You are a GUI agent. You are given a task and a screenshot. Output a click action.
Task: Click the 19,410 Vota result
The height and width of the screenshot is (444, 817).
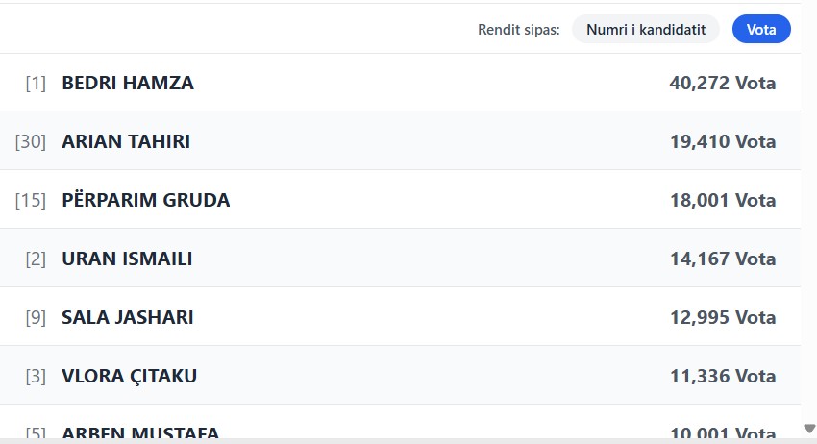coord(722,141)
